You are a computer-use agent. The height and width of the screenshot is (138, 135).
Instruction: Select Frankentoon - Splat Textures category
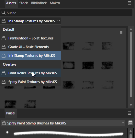pyautogui.click(x=31, y=38)
